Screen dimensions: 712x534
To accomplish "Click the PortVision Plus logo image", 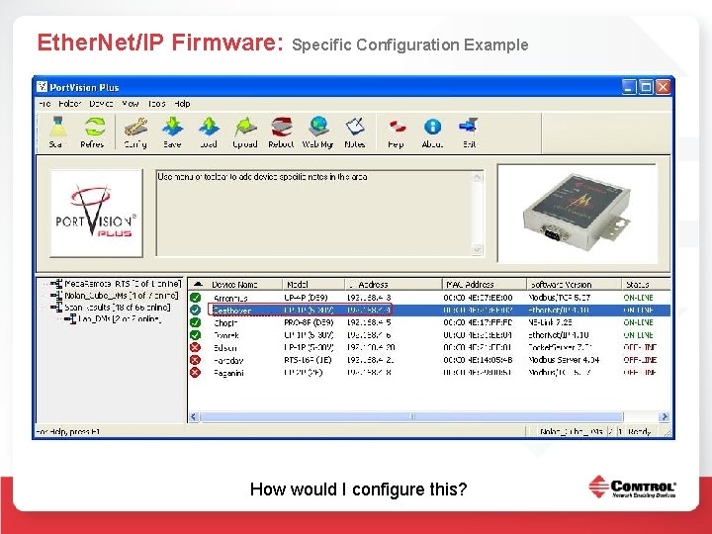I will (x=96, y=213).
